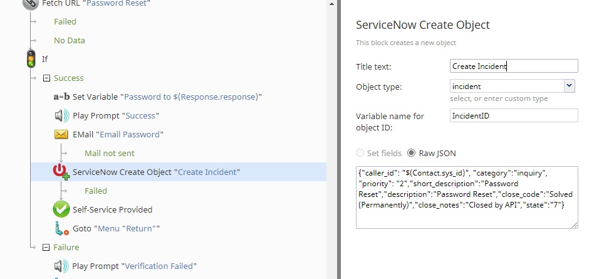The width and height of the screenshot is (599, 279).
Task: Click the Variable name for object ID field
Action: [x=514, y=115]
